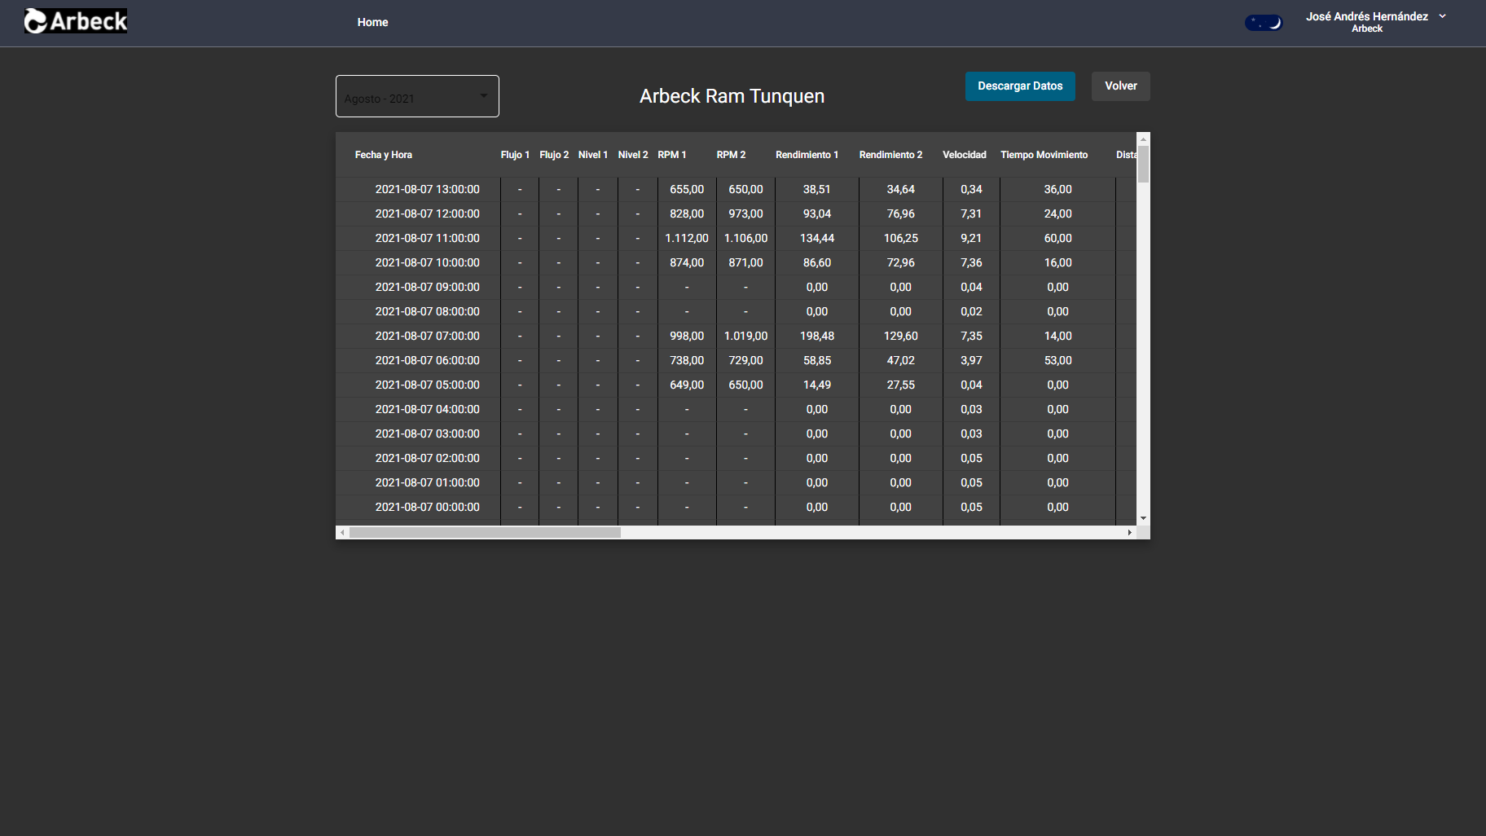Click the Rendimiento 2 value 47,02
The image size is (1486, 836).
pyautogui.click(x=901, y=360)
